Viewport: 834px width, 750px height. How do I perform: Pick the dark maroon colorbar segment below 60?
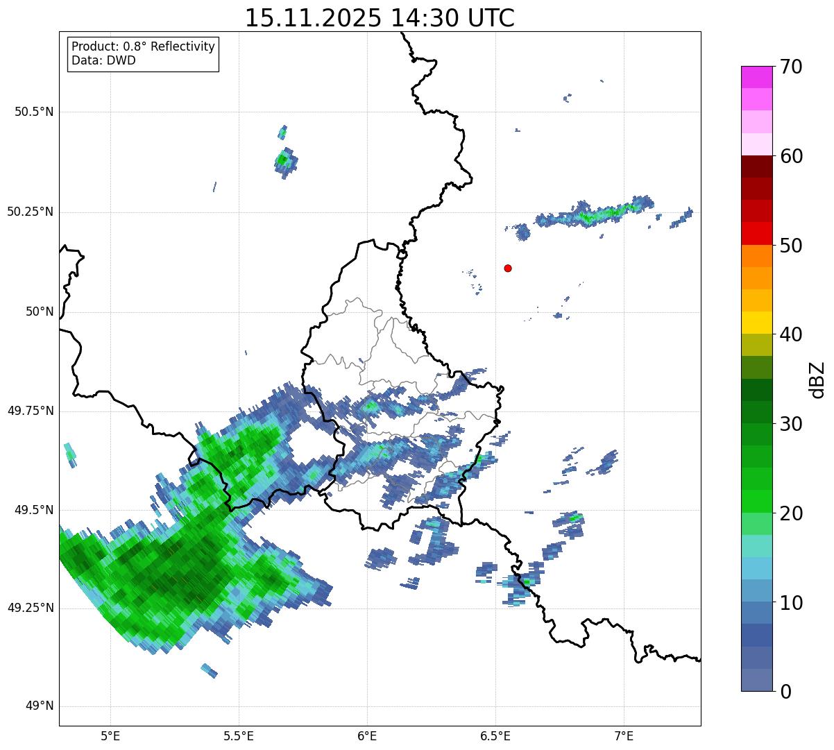(757, 167)
